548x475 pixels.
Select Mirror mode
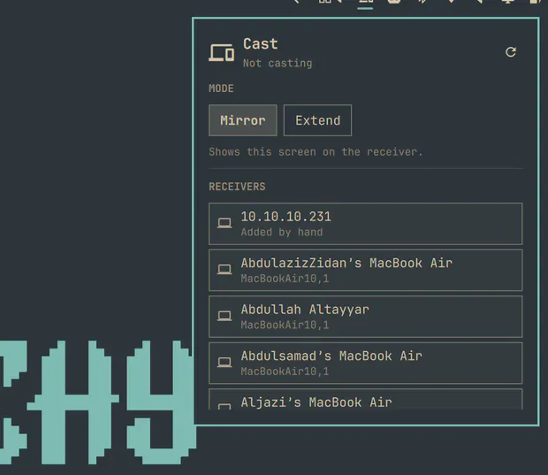(x=243, y=120)
